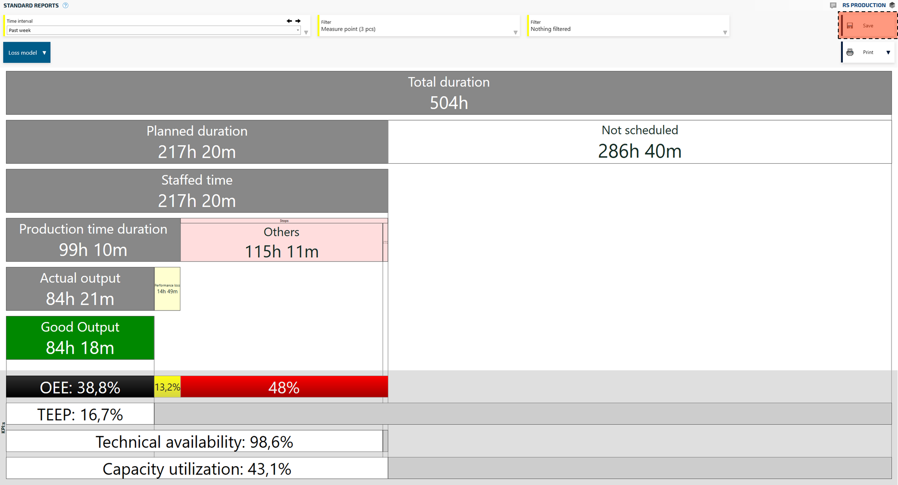Viewport: 898px width, 485px height.
Task: Click the RS Production cube icon
Action: click(x=892, y=5)
